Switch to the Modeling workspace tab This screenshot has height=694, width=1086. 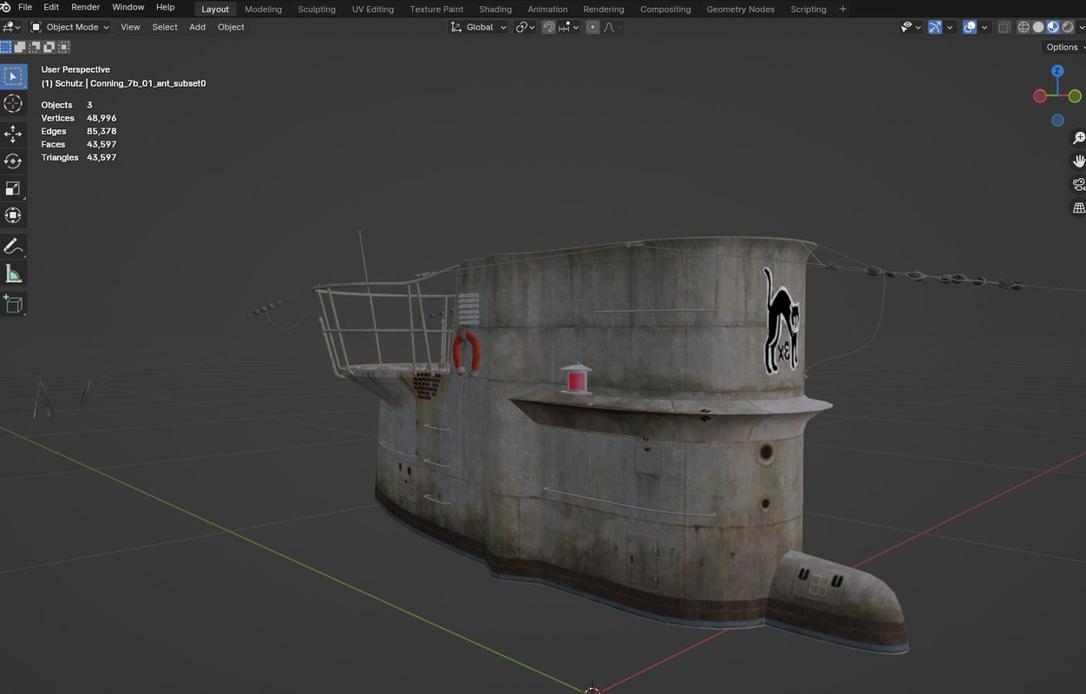coord(263,9)
